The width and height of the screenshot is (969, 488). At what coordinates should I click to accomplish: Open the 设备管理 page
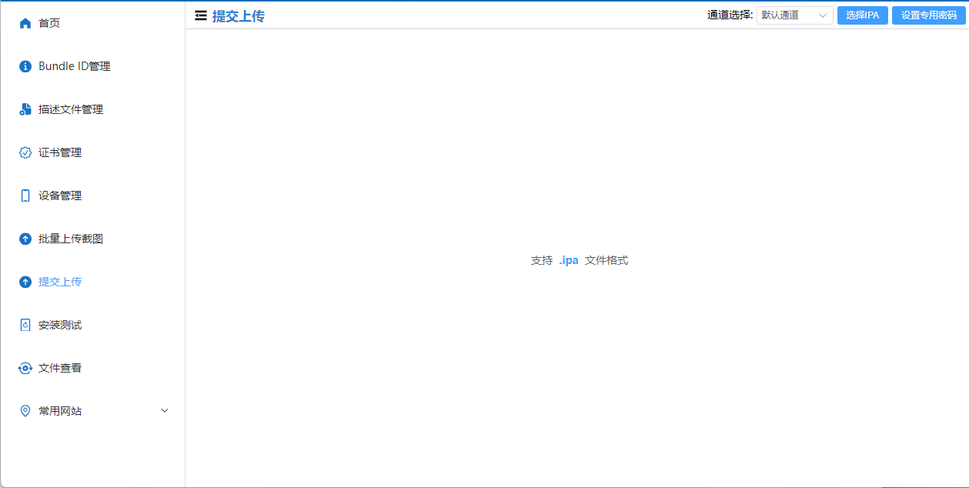[x=92, y=196]
